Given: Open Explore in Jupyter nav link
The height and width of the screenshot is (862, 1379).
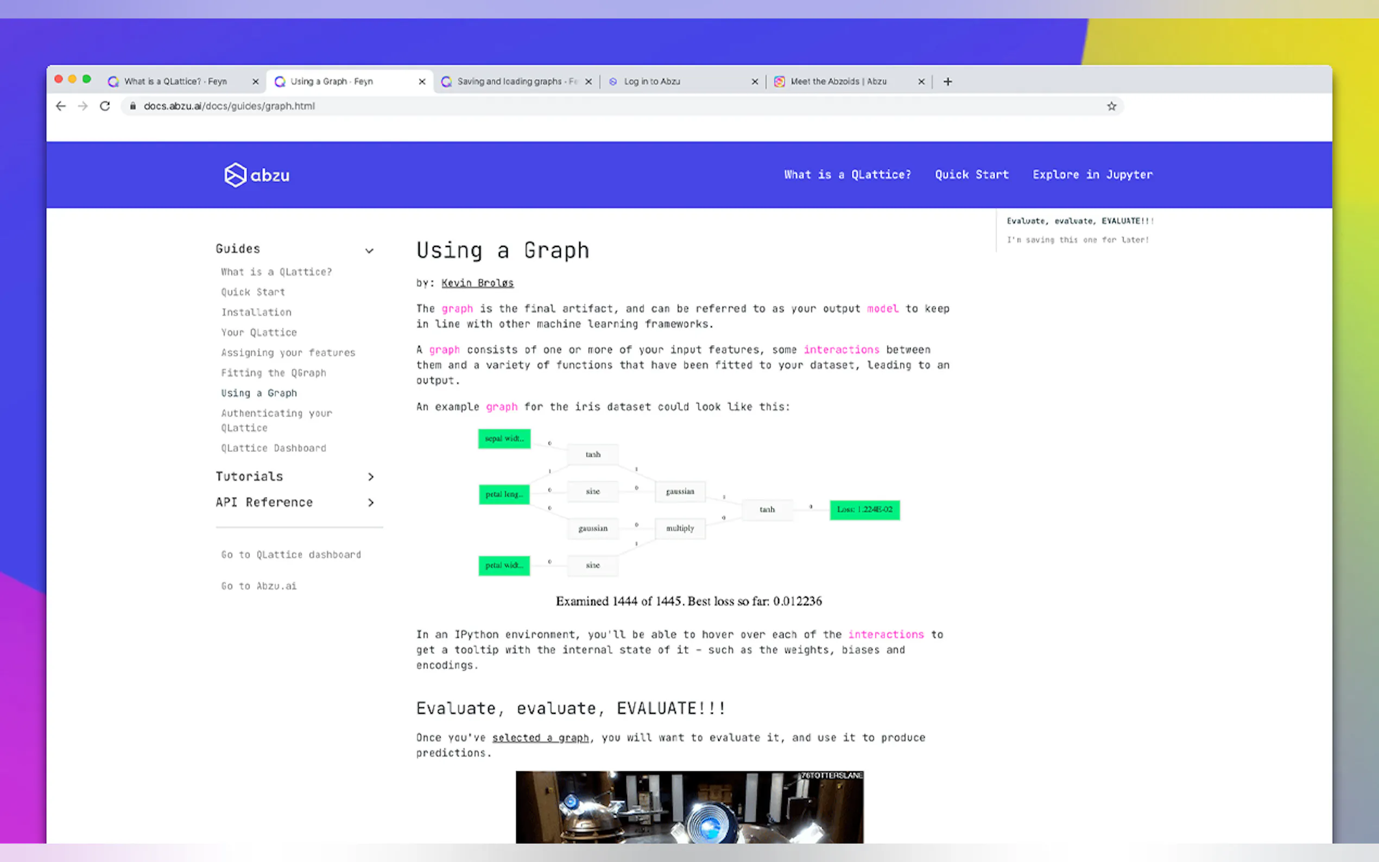Looking at the screenshot, I should 1092,174.
